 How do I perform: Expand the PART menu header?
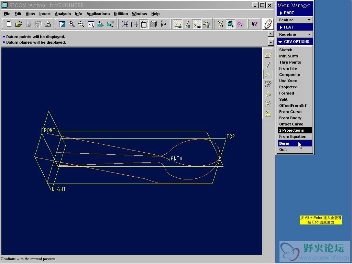pyautogui.click(x=295, y=13)
